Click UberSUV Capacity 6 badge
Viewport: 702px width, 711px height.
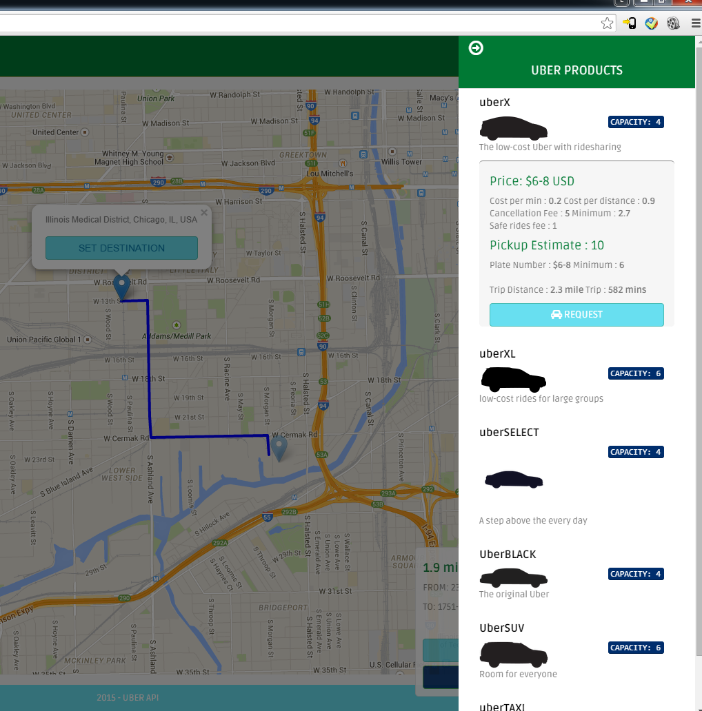[636, 648]
